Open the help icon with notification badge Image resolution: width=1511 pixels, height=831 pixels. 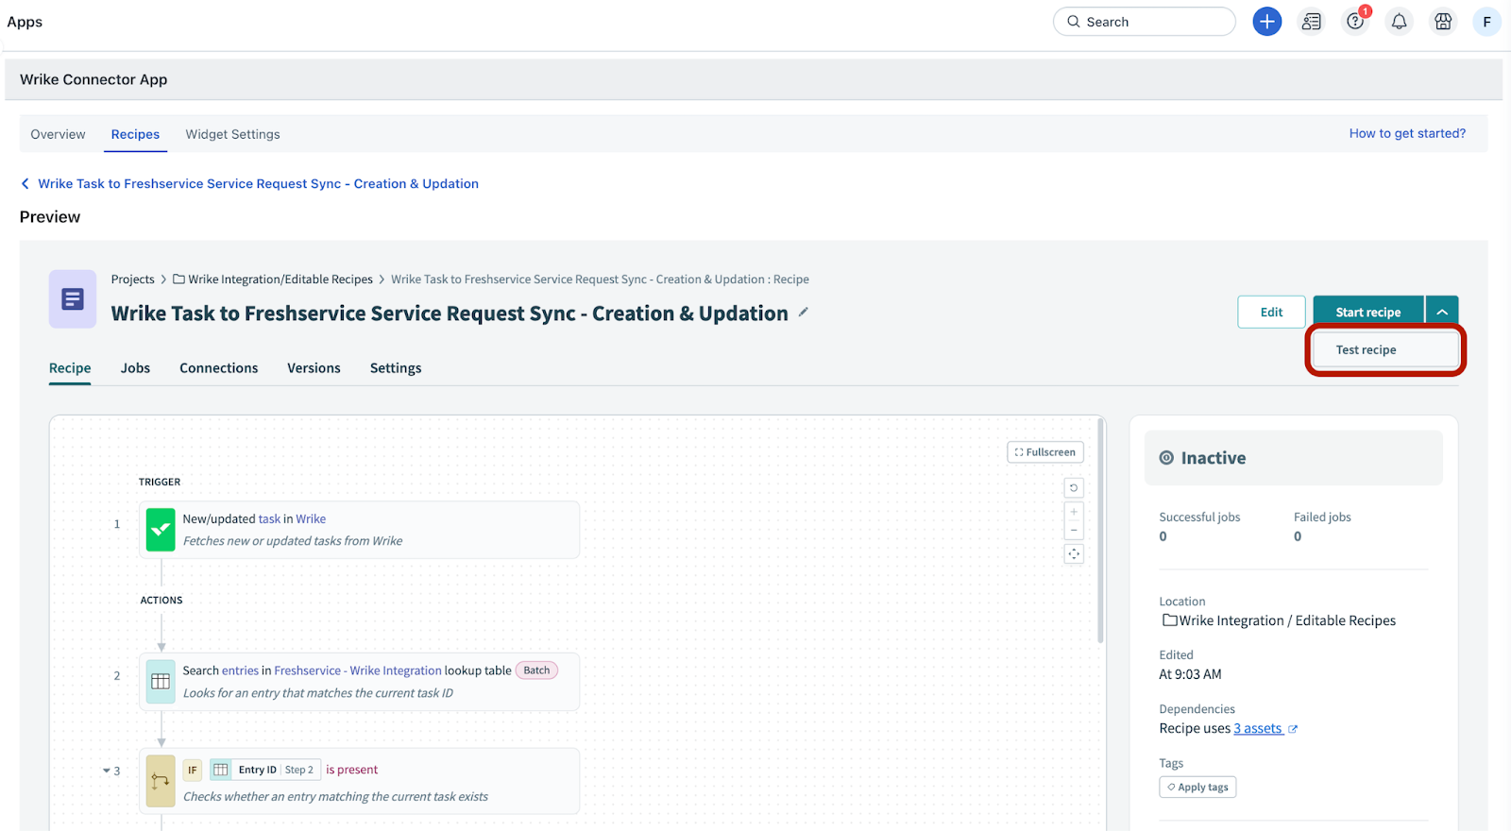click(1355, 22)
